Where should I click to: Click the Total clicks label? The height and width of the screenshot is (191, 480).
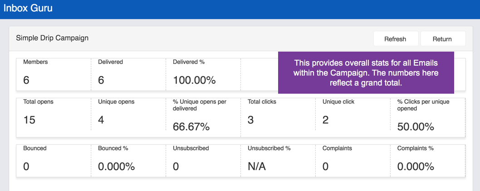coord(262,102)
